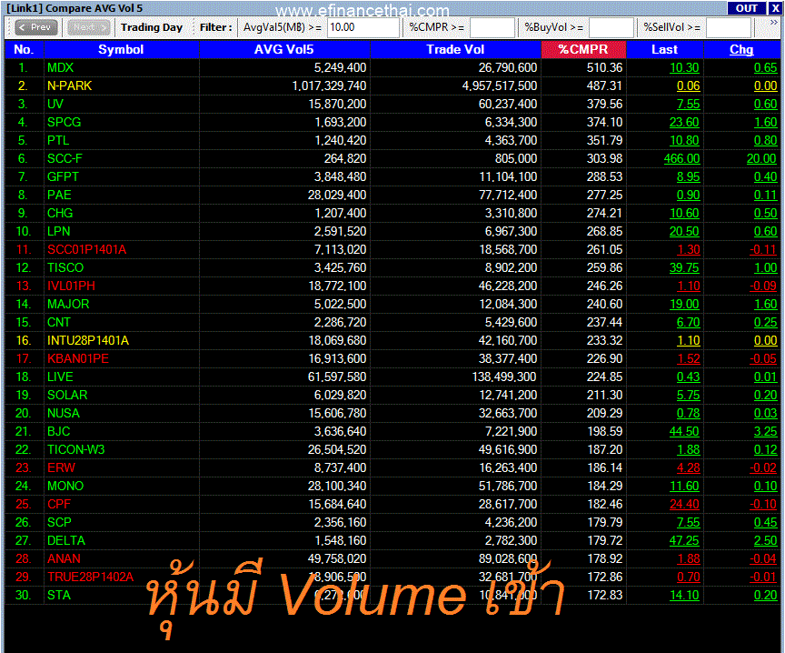Click trade volume 138,499,300 for LIVE
This screenshot has height=653, width=785.
[x=504, y=377]
